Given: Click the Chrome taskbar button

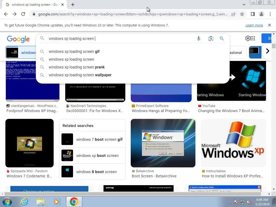Looking at the screenshot, I should tap(74, 202).
